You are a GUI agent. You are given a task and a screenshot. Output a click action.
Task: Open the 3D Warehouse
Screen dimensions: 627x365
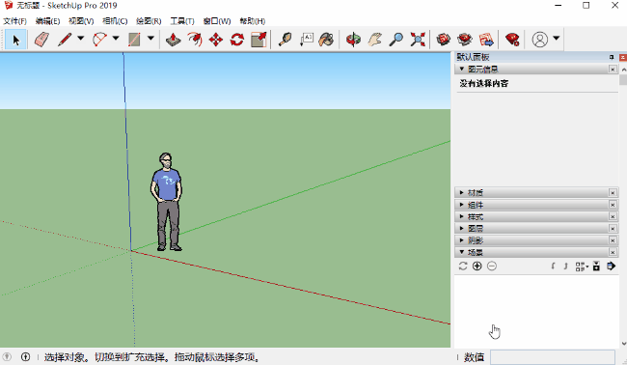[x=444, y=40]
